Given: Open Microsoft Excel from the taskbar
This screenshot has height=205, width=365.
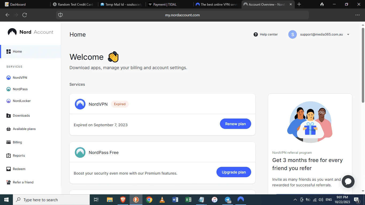Looking at the screenshot, I should pyautogui.click(x=188, y=200).
